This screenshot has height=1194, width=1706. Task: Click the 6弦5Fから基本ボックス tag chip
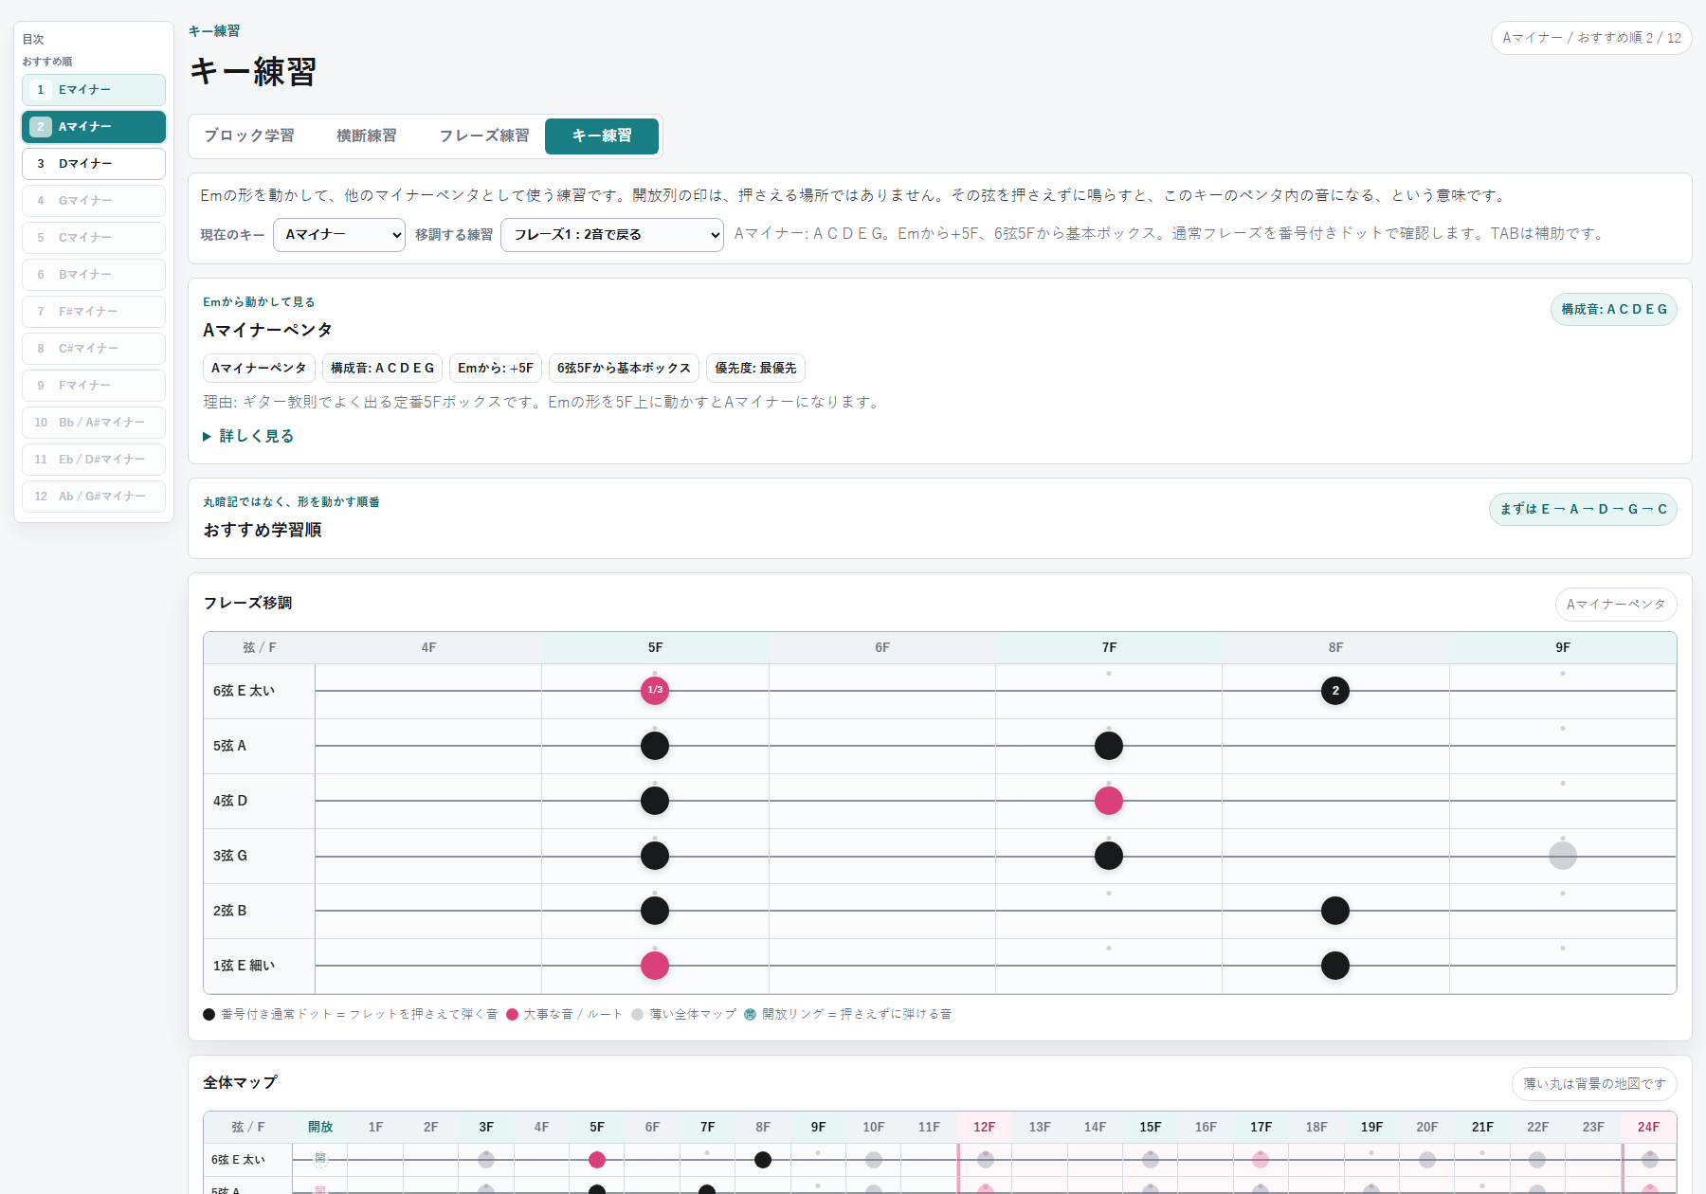point(624,369)
